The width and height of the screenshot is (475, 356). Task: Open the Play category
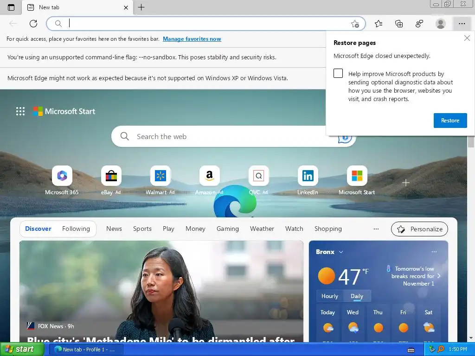168,229
